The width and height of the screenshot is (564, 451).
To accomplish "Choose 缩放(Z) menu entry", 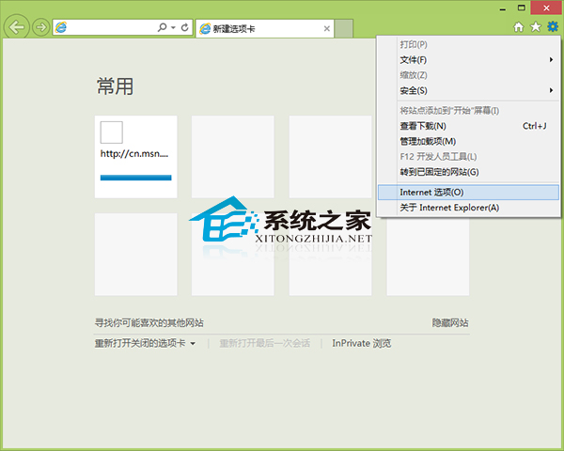I will point(468,75).
